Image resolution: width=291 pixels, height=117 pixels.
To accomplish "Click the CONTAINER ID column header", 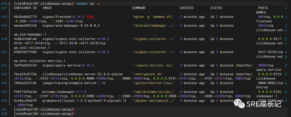I will click(x=25, y=8).
